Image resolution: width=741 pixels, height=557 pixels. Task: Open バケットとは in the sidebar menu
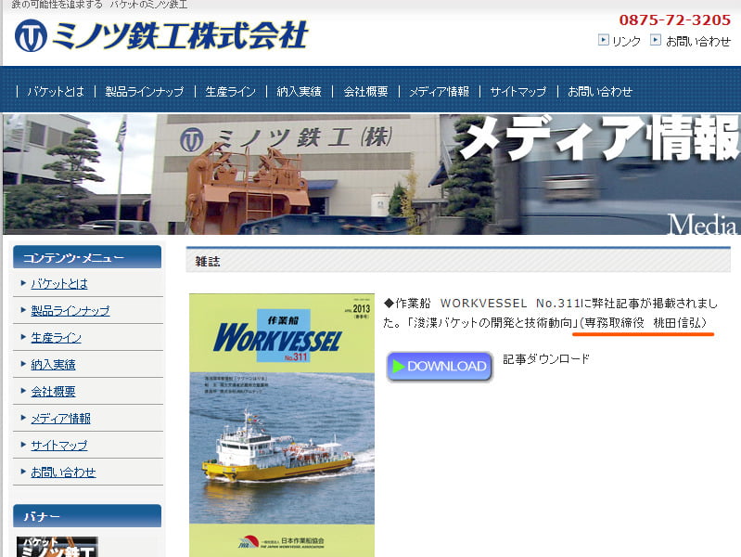click(x=59, y=284)
